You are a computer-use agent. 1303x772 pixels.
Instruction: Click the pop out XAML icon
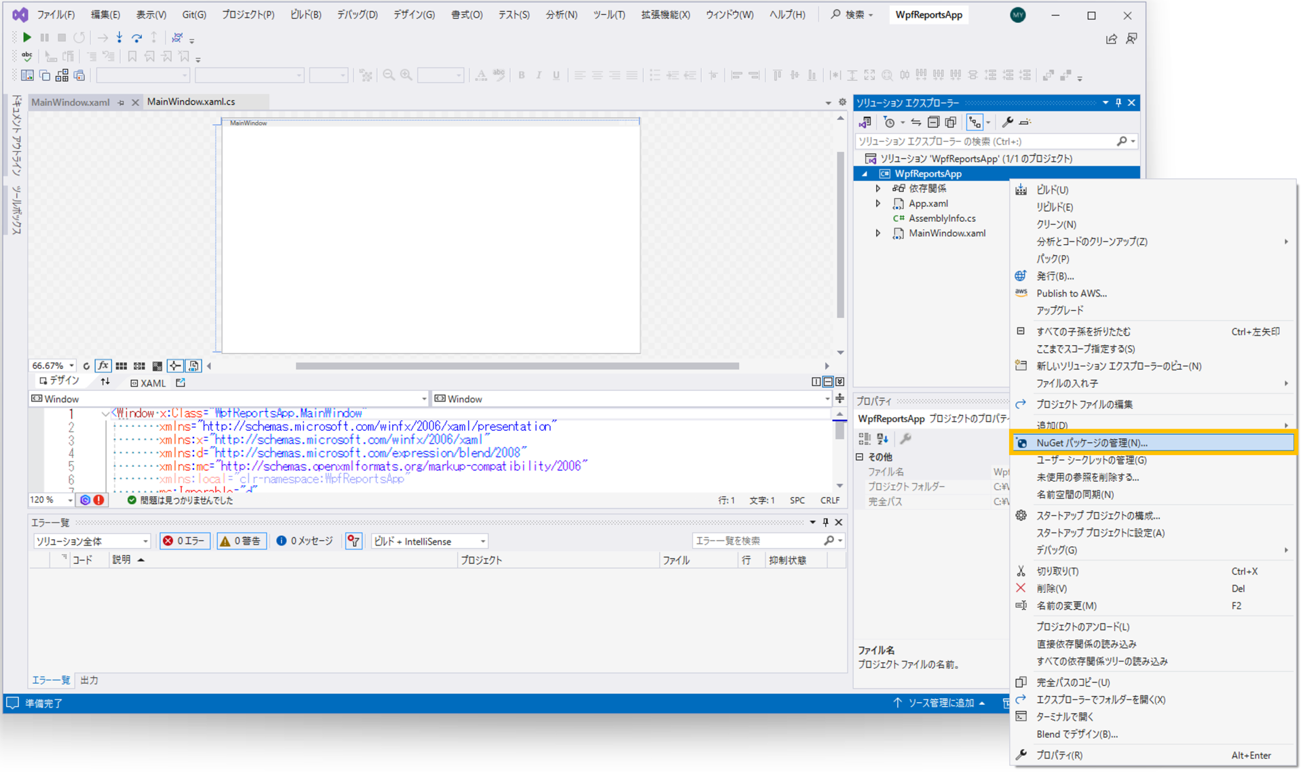pyautogui.click(x=181, y=383)
